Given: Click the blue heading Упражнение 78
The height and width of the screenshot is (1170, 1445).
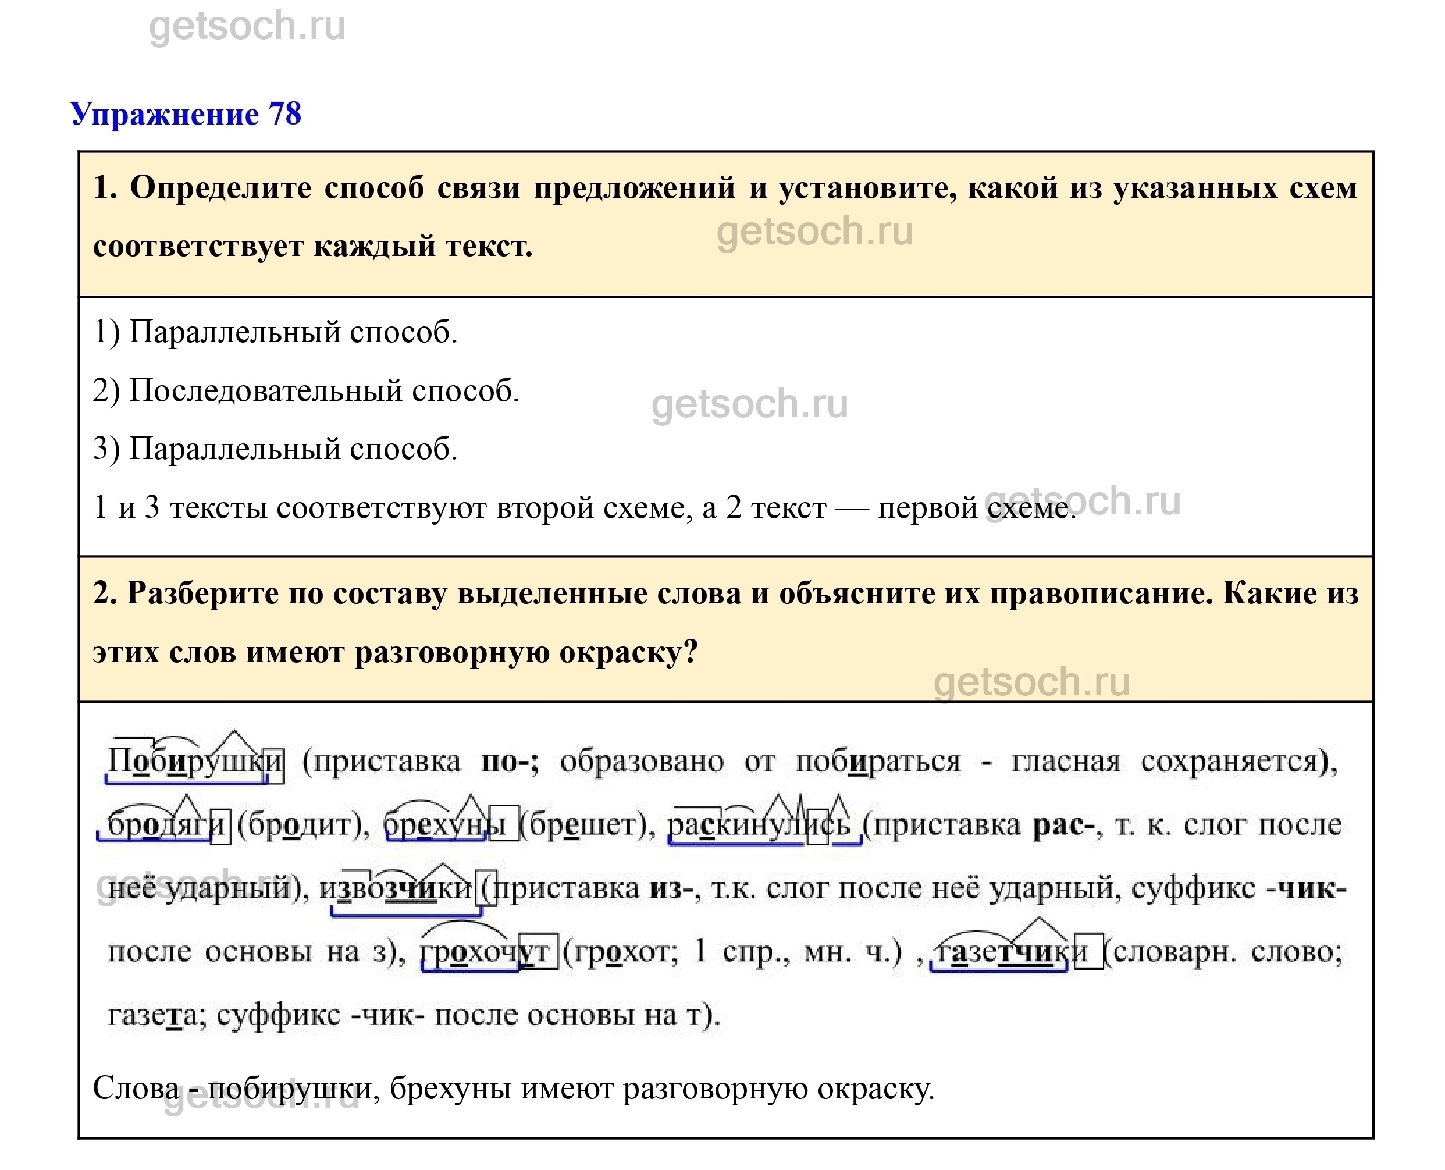Looking at the screenshot, I should (186, 114).
